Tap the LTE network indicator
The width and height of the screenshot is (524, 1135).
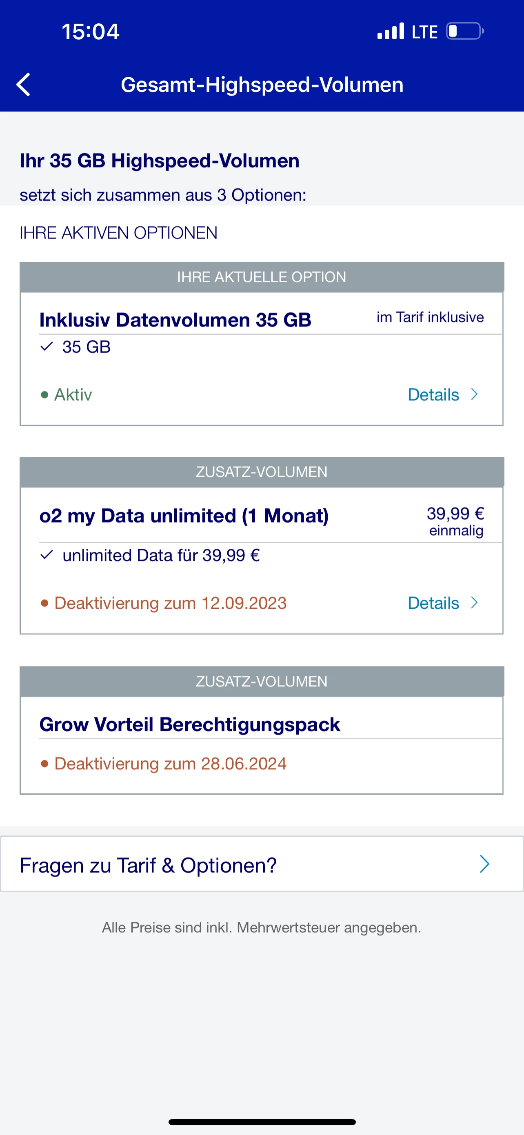click(424, 32)
